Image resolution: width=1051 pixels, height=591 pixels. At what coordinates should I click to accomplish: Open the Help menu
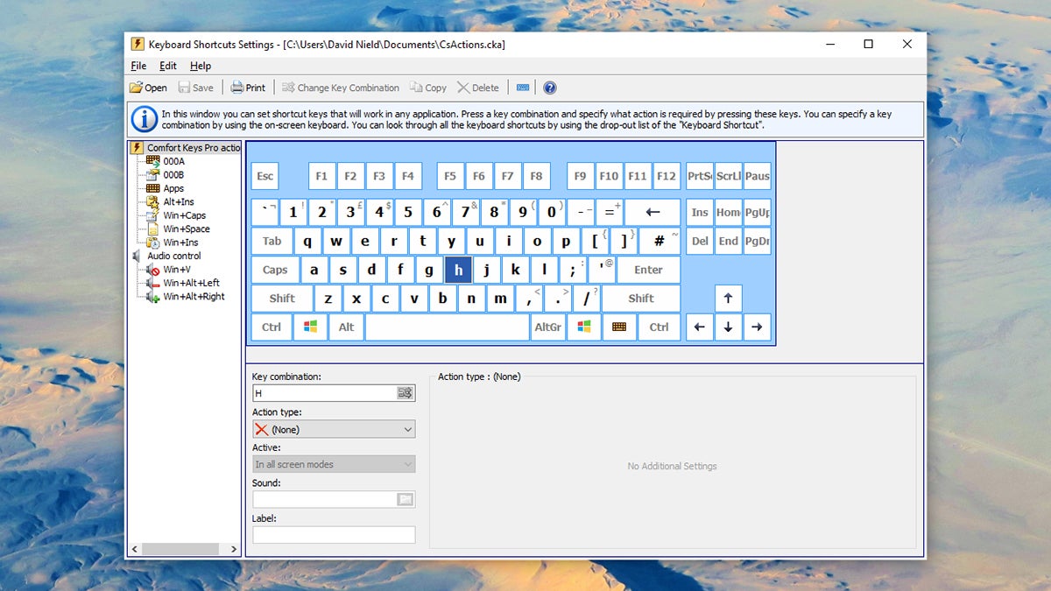[x=201, y=66]
